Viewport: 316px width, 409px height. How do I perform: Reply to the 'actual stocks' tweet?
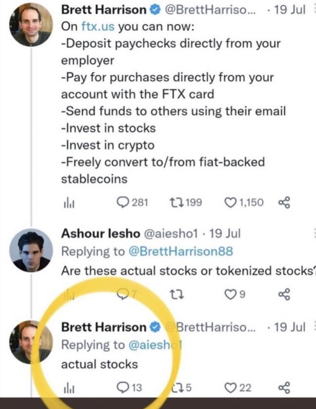(x=122, y=387)
